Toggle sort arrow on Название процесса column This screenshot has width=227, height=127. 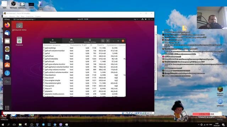tap(67, 45)
